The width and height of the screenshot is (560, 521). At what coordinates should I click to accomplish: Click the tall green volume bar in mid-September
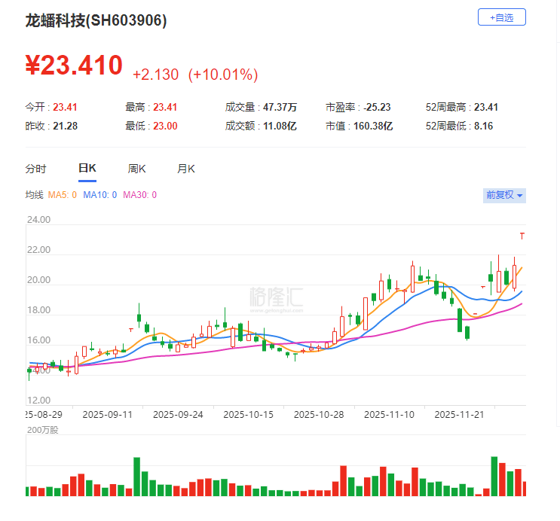pos(136,477)
